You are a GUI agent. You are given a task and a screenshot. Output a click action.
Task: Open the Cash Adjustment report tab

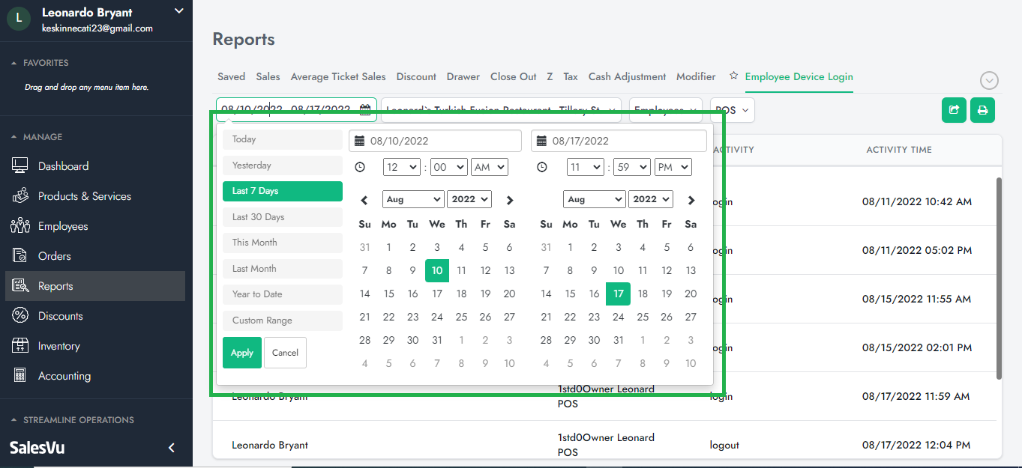click(x=627, y=76)
